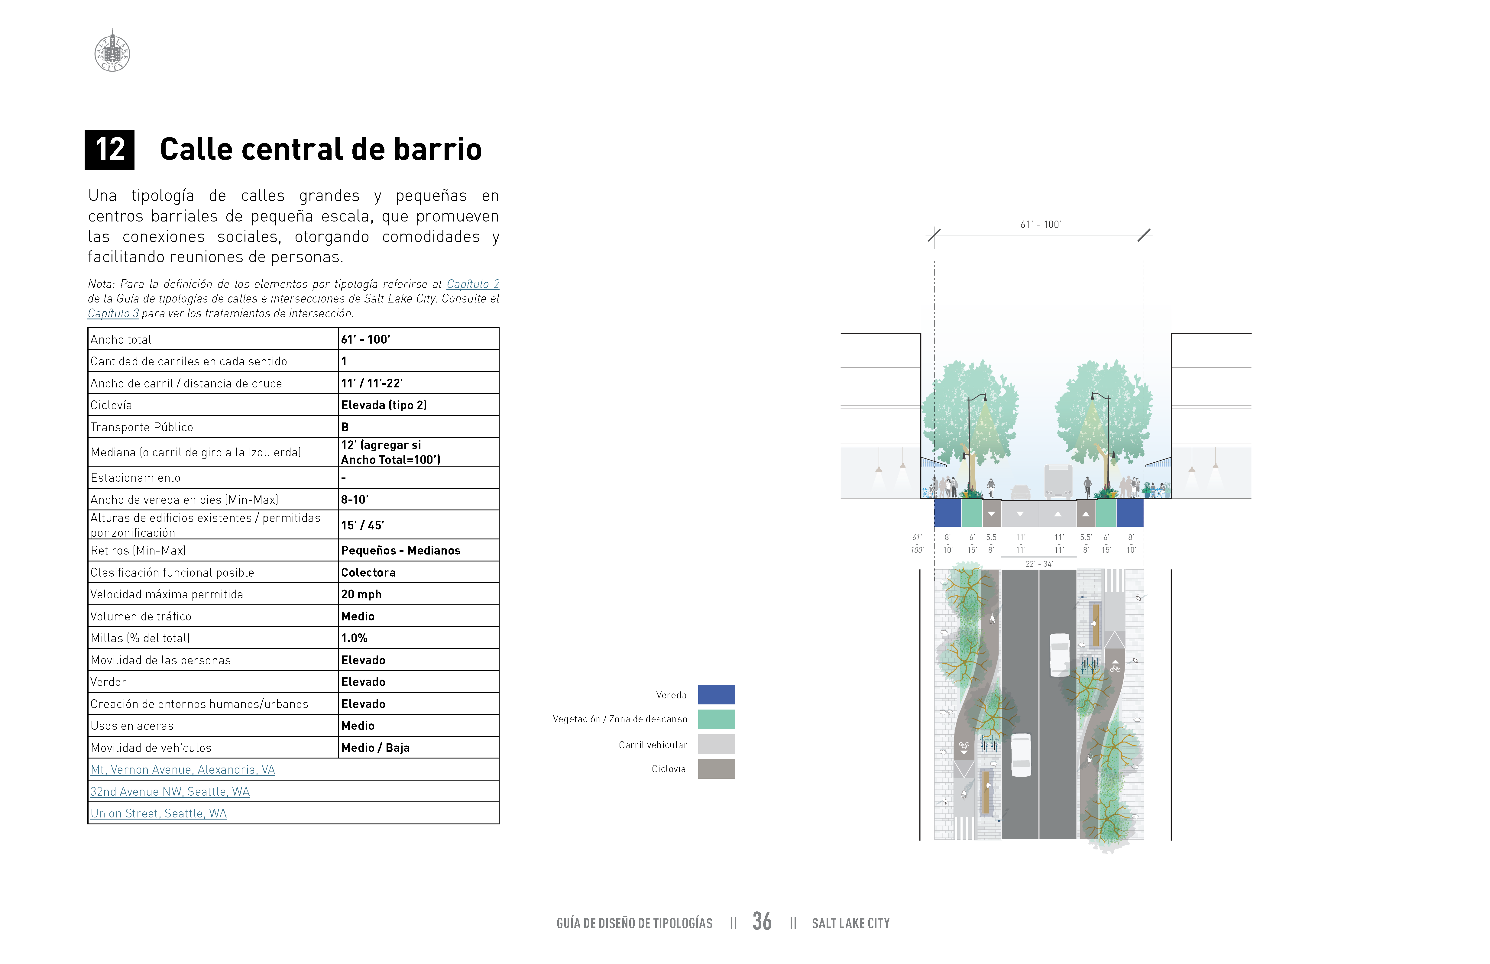The width and height of the screenshot is (1490, 964).
Task: Click the 'Estacionamiento' row label
Action: (x=135, y=478)
